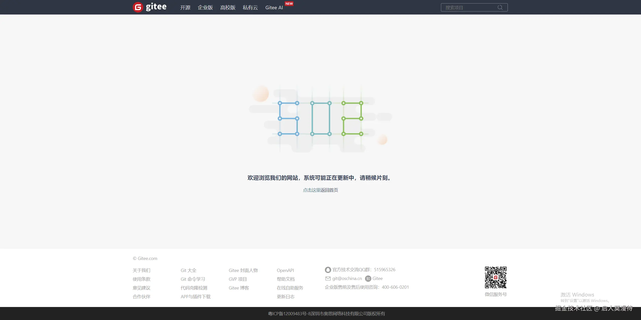Open the Gitee AI menu
641x320 pixels.
pyautogui.click(x=274, y=8)
